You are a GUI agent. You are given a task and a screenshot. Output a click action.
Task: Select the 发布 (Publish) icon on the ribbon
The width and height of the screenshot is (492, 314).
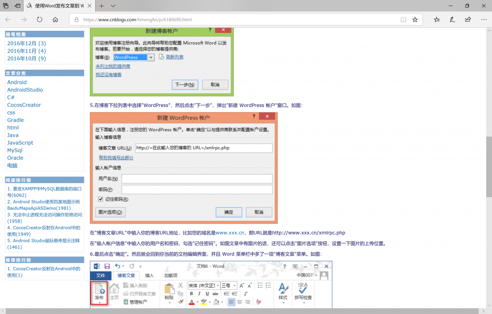(x=99, y=289)
